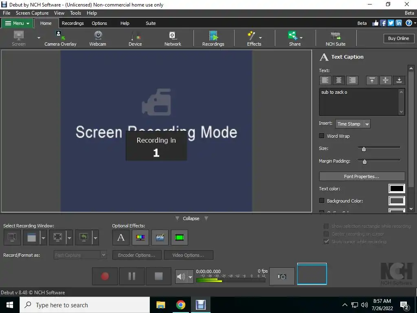Open the NCH Suite toolbar icon

pyautogui.click(x=336, y=38)
